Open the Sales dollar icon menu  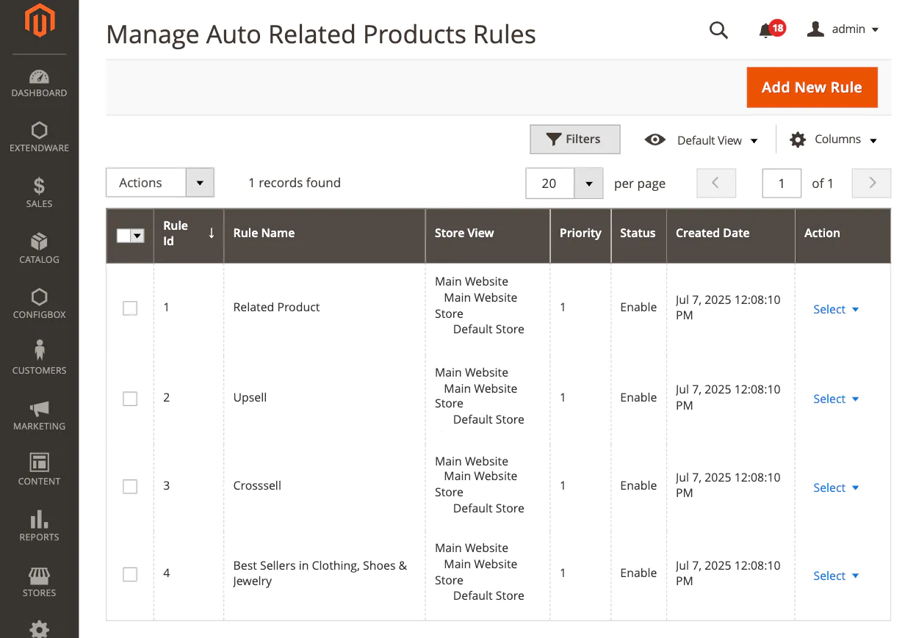[39, 193]
